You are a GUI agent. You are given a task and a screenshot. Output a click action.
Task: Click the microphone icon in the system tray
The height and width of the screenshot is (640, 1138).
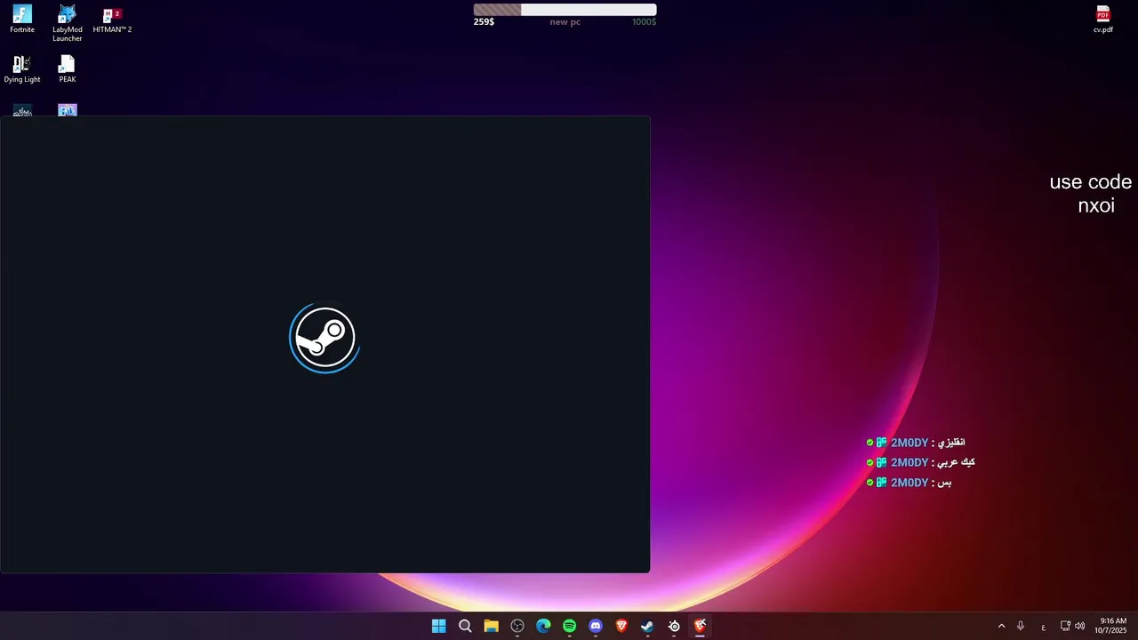(1021, 626)
